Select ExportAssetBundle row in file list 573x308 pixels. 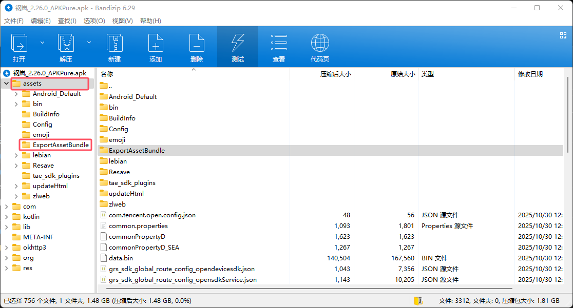coord(331,150)
